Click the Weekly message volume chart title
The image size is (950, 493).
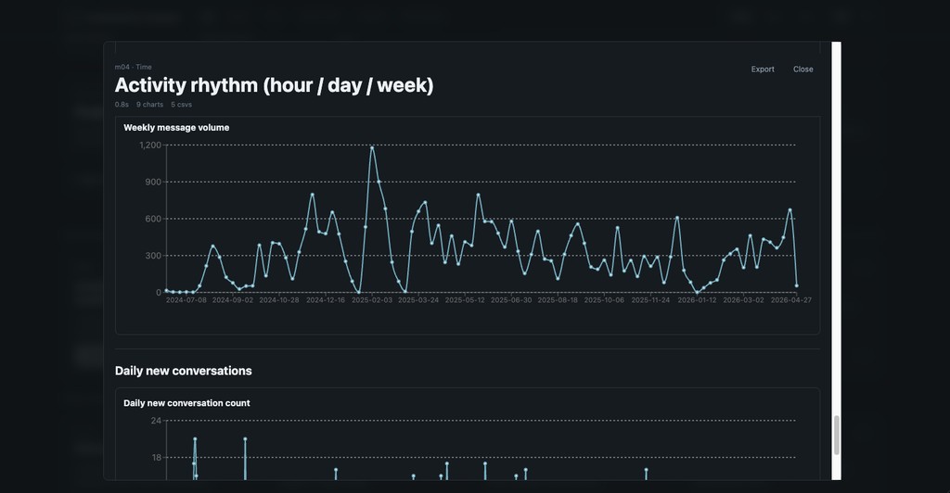[x=176, y=128]
